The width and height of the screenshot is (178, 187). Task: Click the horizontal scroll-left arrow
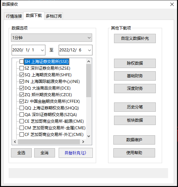pos(15,142)
